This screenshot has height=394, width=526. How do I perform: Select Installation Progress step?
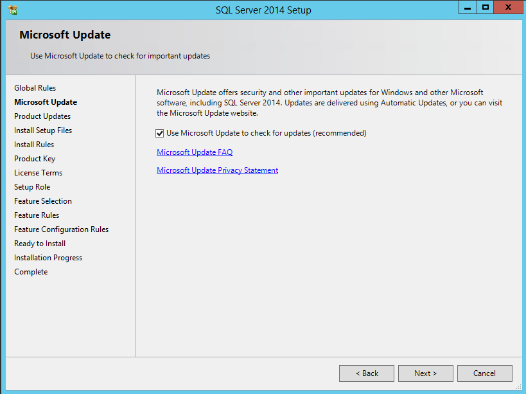point(48,258)
